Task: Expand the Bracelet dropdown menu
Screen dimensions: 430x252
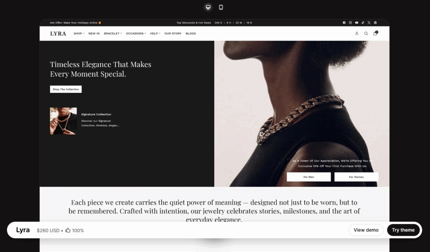Action: pyautogui.click(x=113, y=34)
